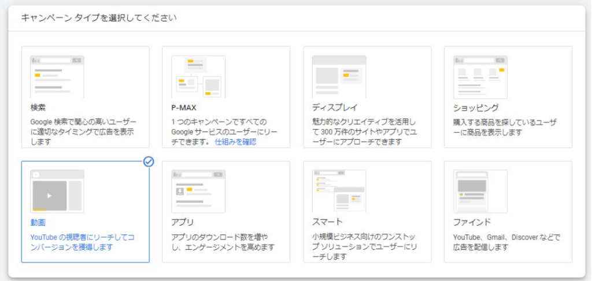
Task: Open the 仕組みを確認 link
Action: click(x=236, y=142)
